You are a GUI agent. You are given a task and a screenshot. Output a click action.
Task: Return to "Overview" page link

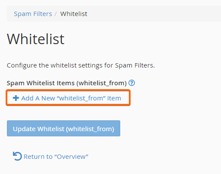(51, 156)
